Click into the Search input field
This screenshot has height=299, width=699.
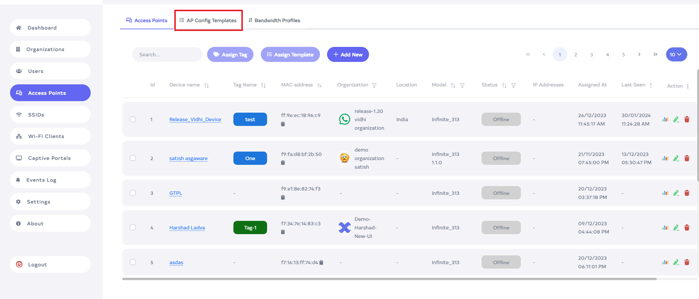[167, 55]
